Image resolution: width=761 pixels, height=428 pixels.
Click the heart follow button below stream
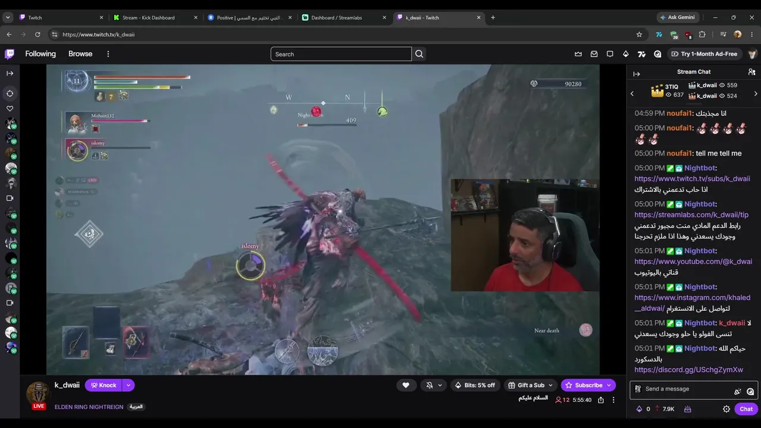(x=406, y=385)
